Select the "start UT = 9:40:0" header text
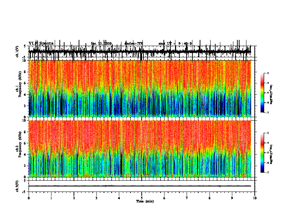The width and height of the screenshot is (287, 222). click(x=175, y=44)
